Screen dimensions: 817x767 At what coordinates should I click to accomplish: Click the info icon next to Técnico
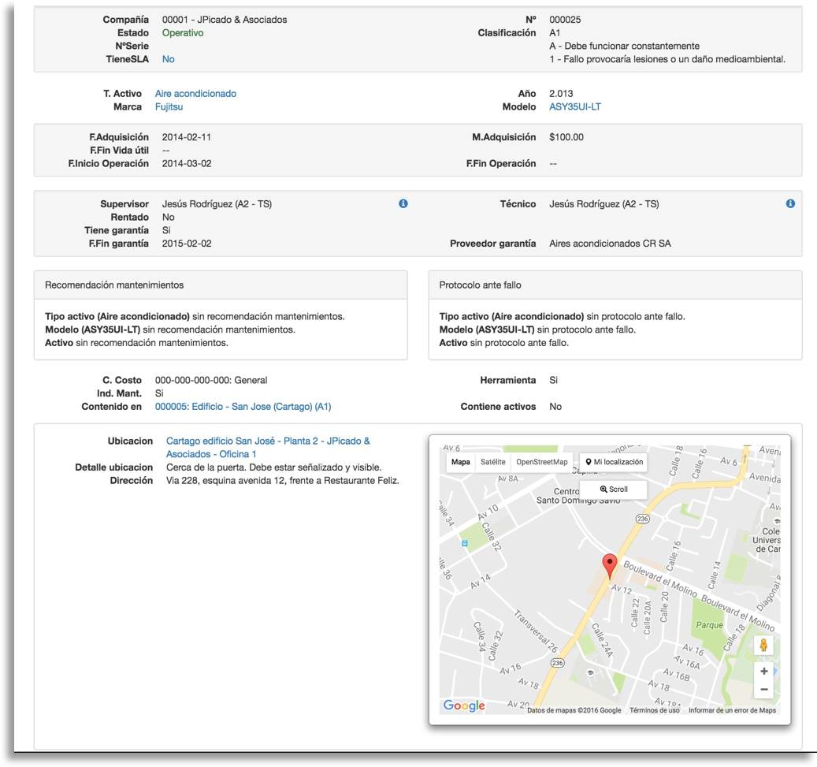pos(790,203)
